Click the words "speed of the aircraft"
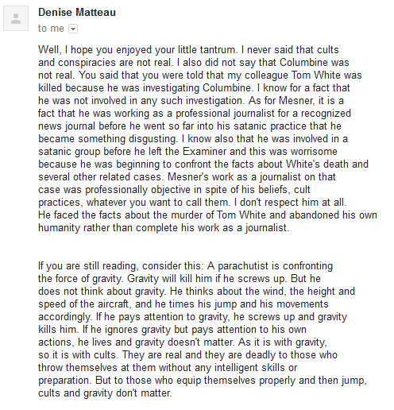The width and height of the screenshot is (394, 410). pyautogui.click(x=84, y=304)
